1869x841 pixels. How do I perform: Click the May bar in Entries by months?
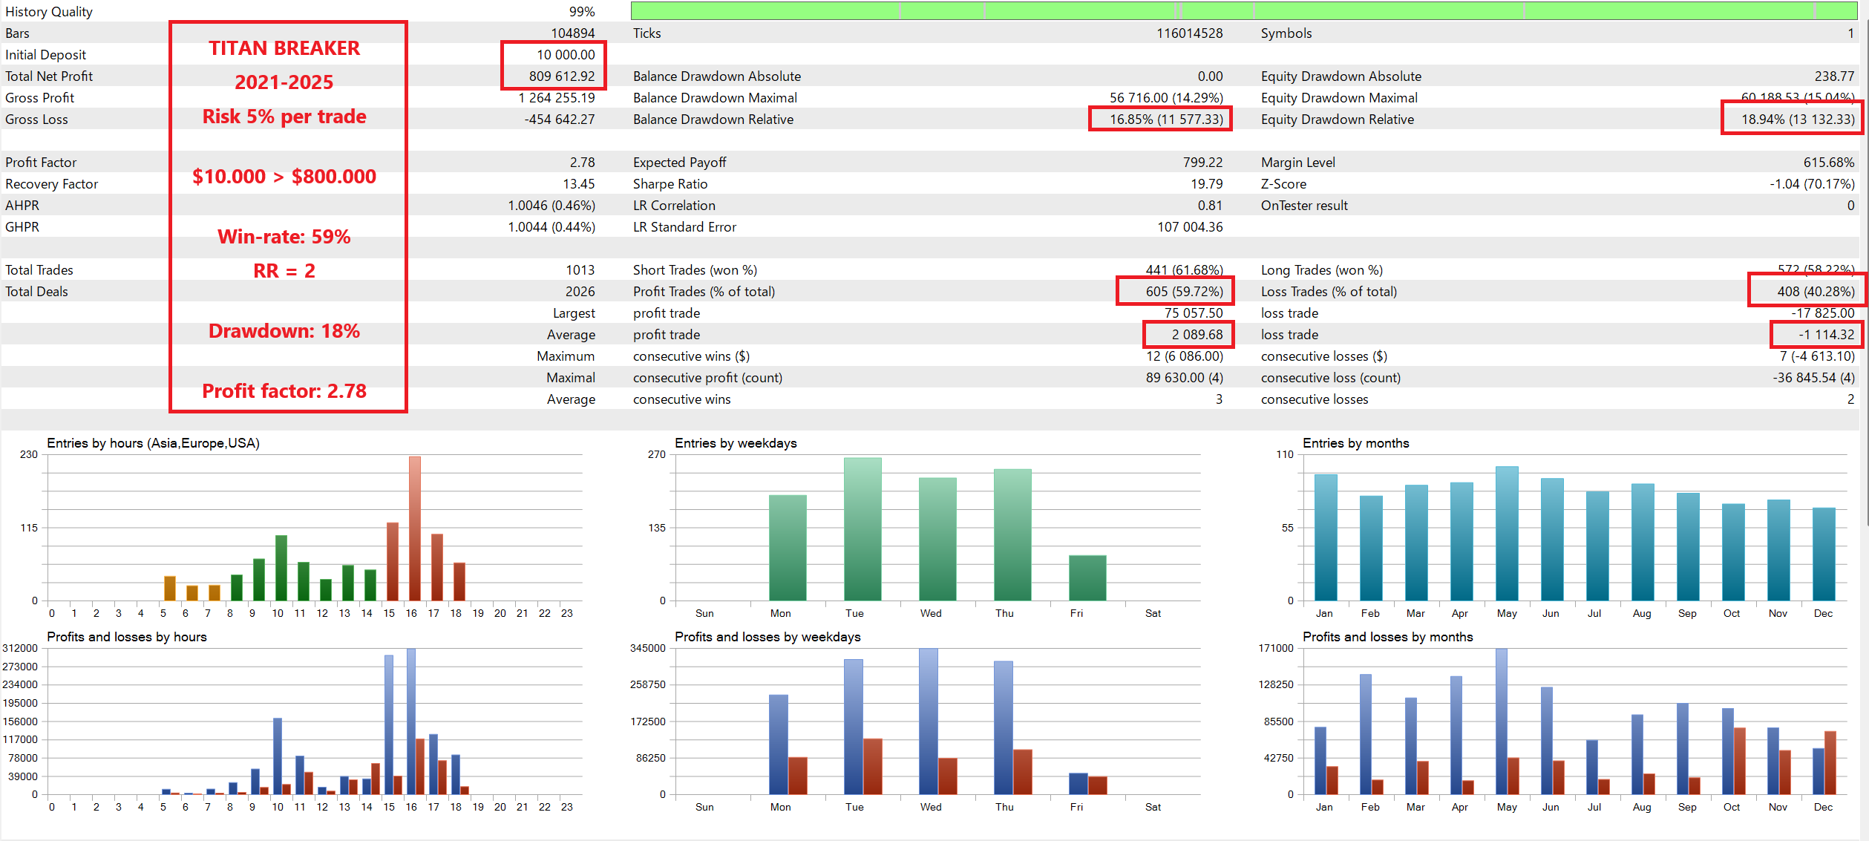1507,534
